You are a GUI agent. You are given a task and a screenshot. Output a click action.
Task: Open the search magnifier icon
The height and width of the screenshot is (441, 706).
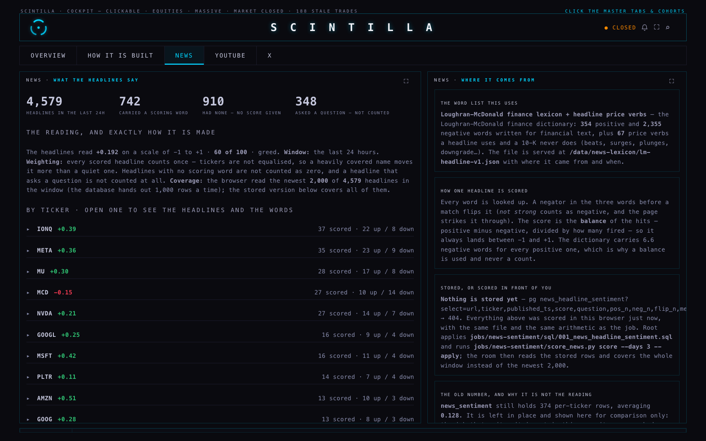tap(668, 27)
